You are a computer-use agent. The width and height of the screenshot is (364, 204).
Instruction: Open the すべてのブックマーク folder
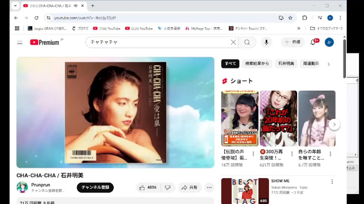pyautogui.click(x=326, y=28)
